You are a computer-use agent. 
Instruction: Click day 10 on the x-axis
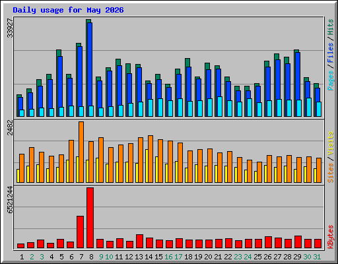point(109,257)
